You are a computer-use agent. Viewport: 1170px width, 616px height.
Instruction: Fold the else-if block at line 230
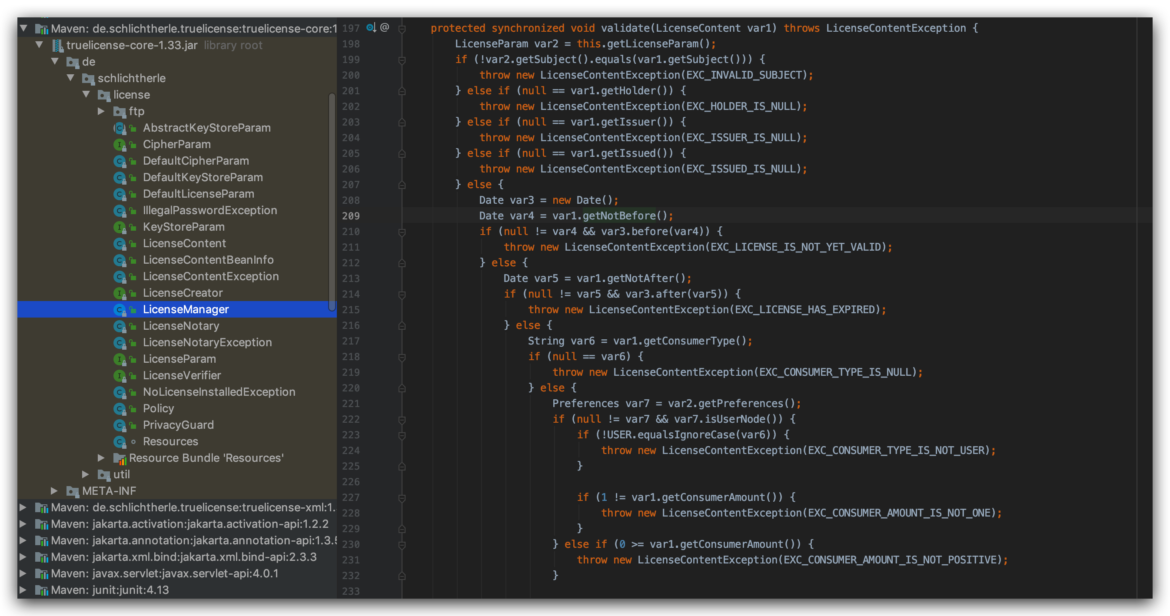[402, 545]
